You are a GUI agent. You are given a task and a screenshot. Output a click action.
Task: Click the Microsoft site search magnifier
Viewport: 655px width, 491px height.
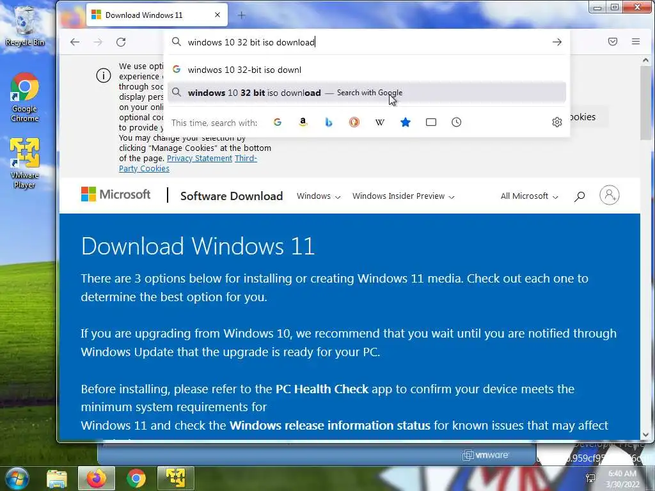(x=580, y=196)
